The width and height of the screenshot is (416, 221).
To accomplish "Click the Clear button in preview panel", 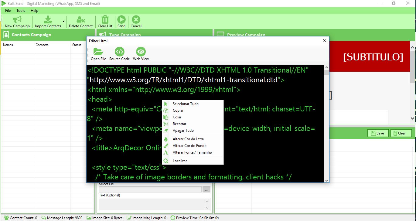I will click(x=401, y=133).
